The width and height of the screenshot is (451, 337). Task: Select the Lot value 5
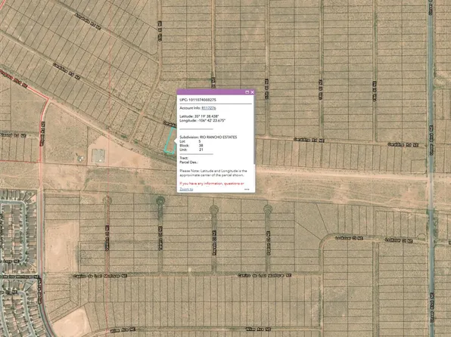click(x=200, y=141)
